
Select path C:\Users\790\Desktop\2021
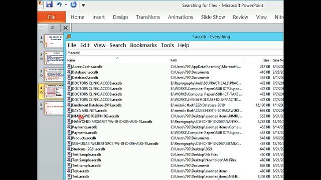192,149
